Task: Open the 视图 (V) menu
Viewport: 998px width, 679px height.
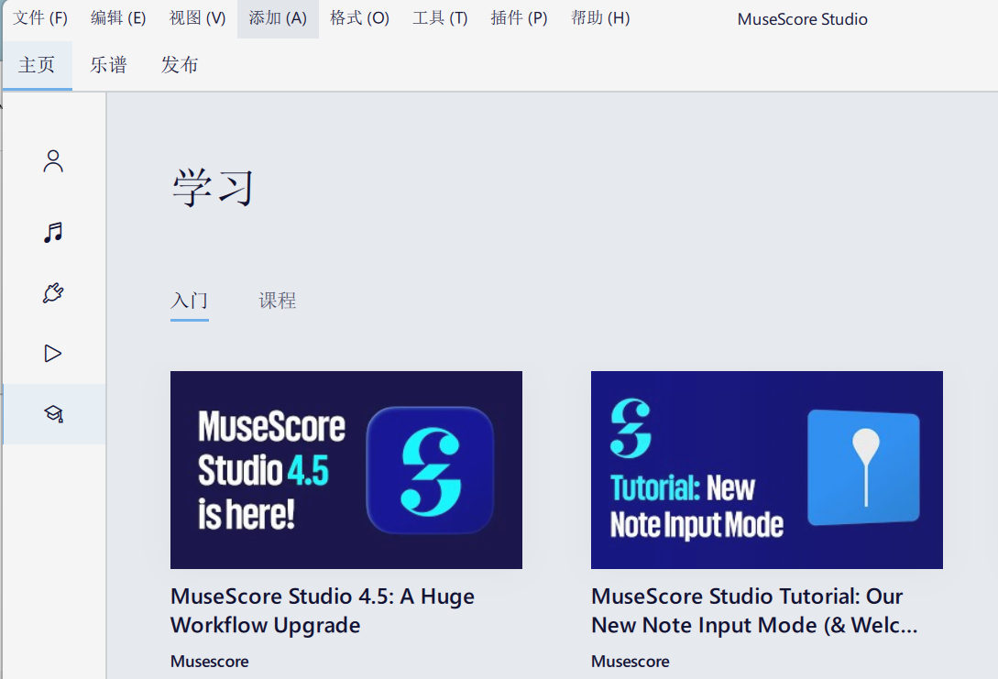Action: click(197, 17)
